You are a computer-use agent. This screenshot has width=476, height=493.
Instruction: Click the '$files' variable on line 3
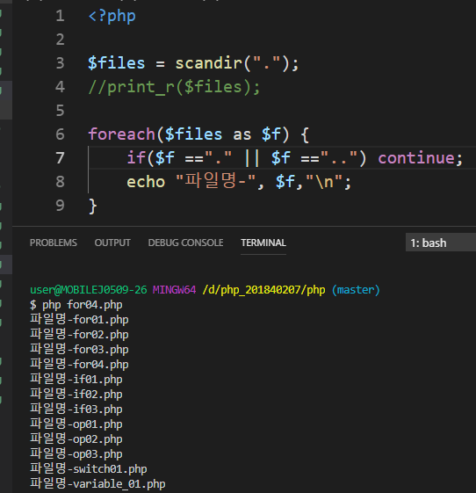tap(117, 63)
